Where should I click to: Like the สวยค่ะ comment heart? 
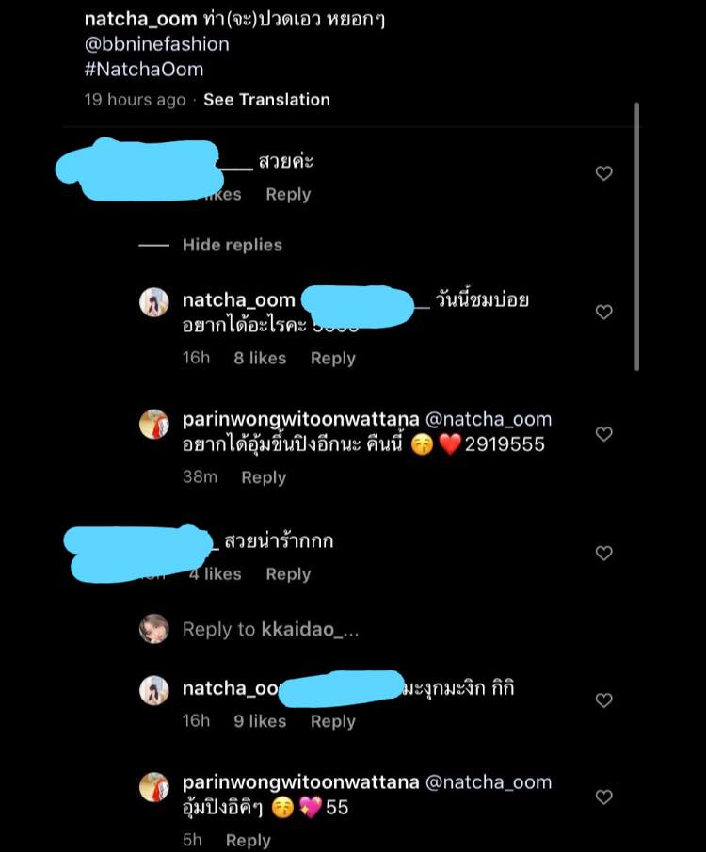coord(603,173)
